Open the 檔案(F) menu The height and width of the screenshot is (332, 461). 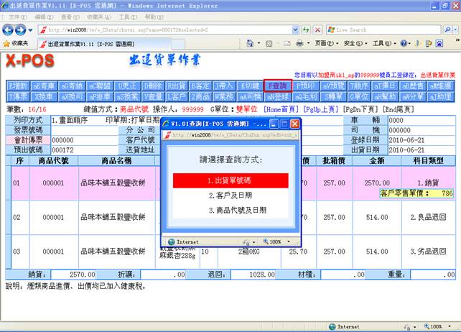[15, 17]
